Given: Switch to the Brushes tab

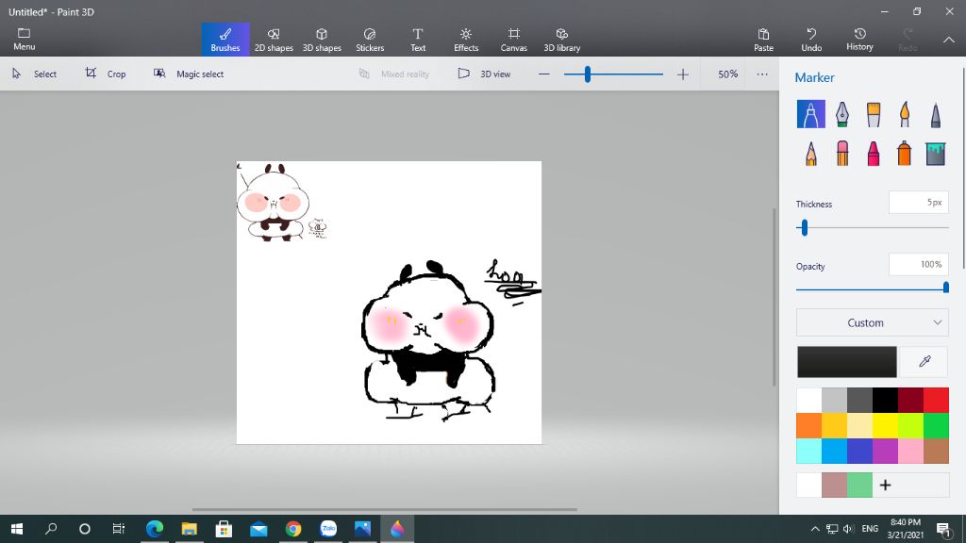Looking at the screenshot, I should coord(225,40).
